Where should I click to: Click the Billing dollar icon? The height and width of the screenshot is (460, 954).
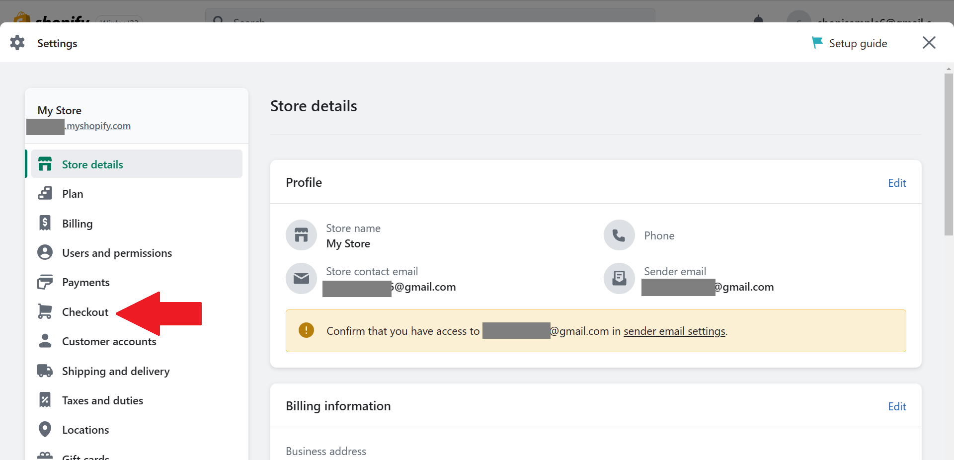(x=45, y=223)
